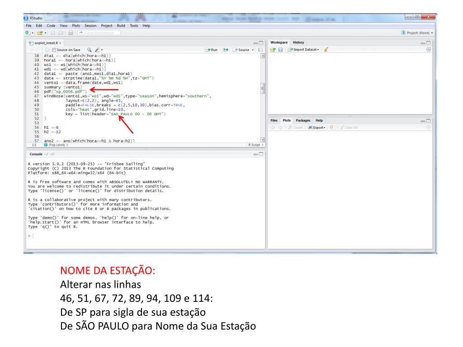
Task: Switch to the Packages tab
Action: pyautogui.click(x=303, y=120)
